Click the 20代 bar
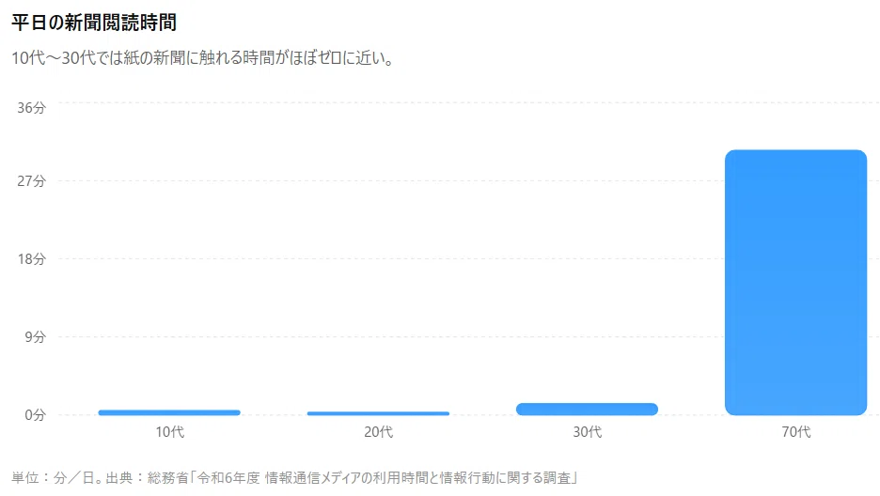 pos(378,413)
